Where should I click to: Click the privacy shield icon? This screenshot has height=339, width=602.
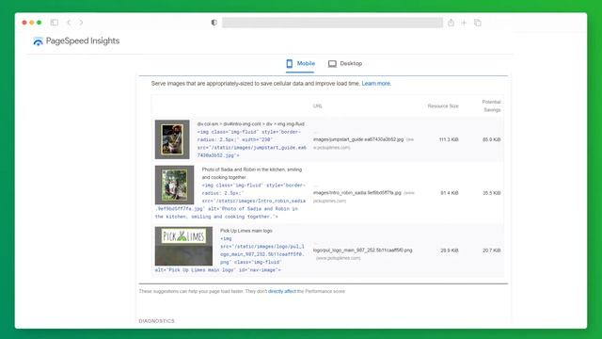pyautogui.click(x=214, y=23)
